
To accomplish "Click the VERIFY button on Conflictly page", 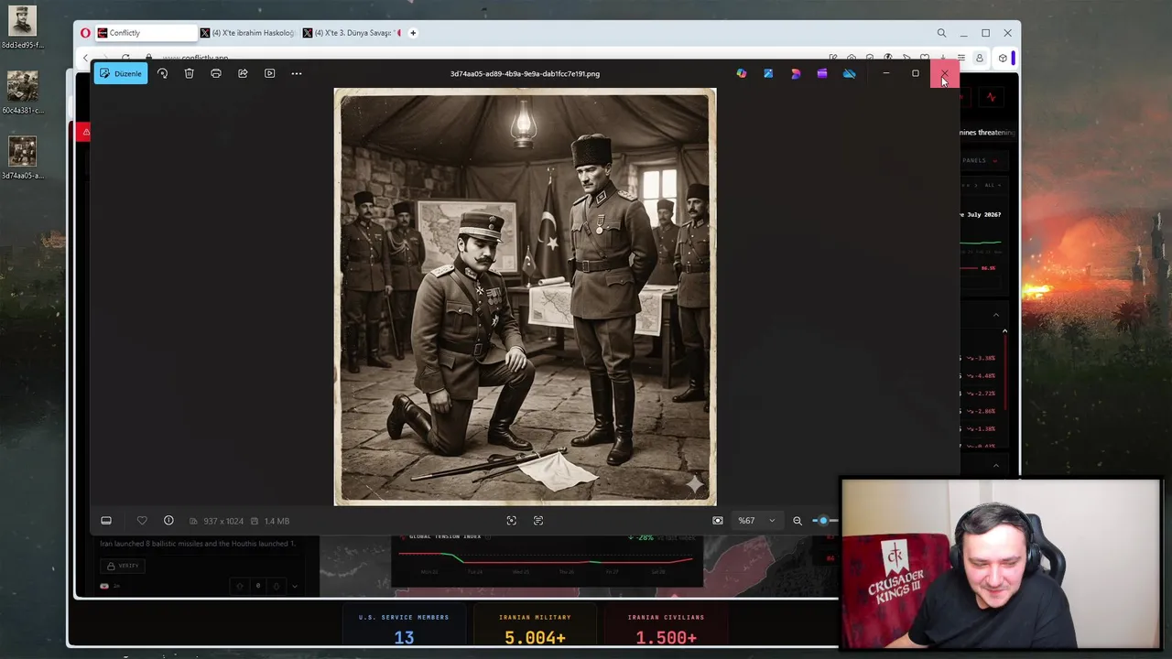I will [x=123, y=566].
